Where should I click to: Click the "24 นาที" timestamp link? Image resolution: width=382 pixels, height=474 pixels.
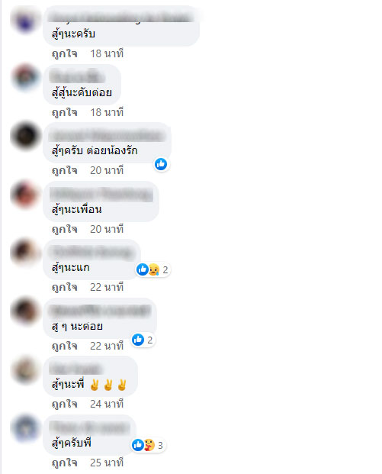[107, 404]
